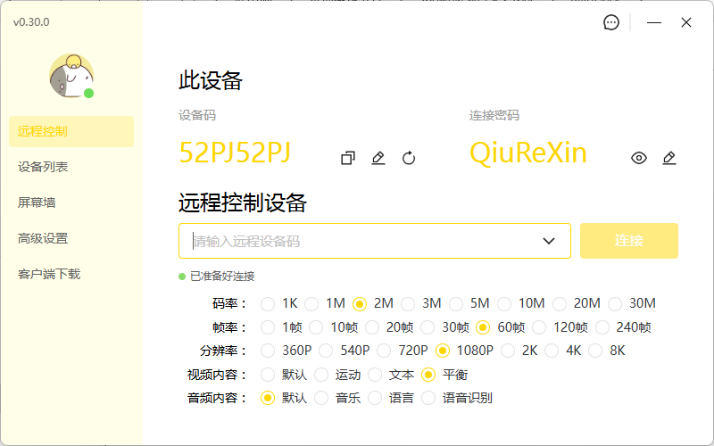
Task: Show the connection password with eye icon
Action: (x=639, y=158)
